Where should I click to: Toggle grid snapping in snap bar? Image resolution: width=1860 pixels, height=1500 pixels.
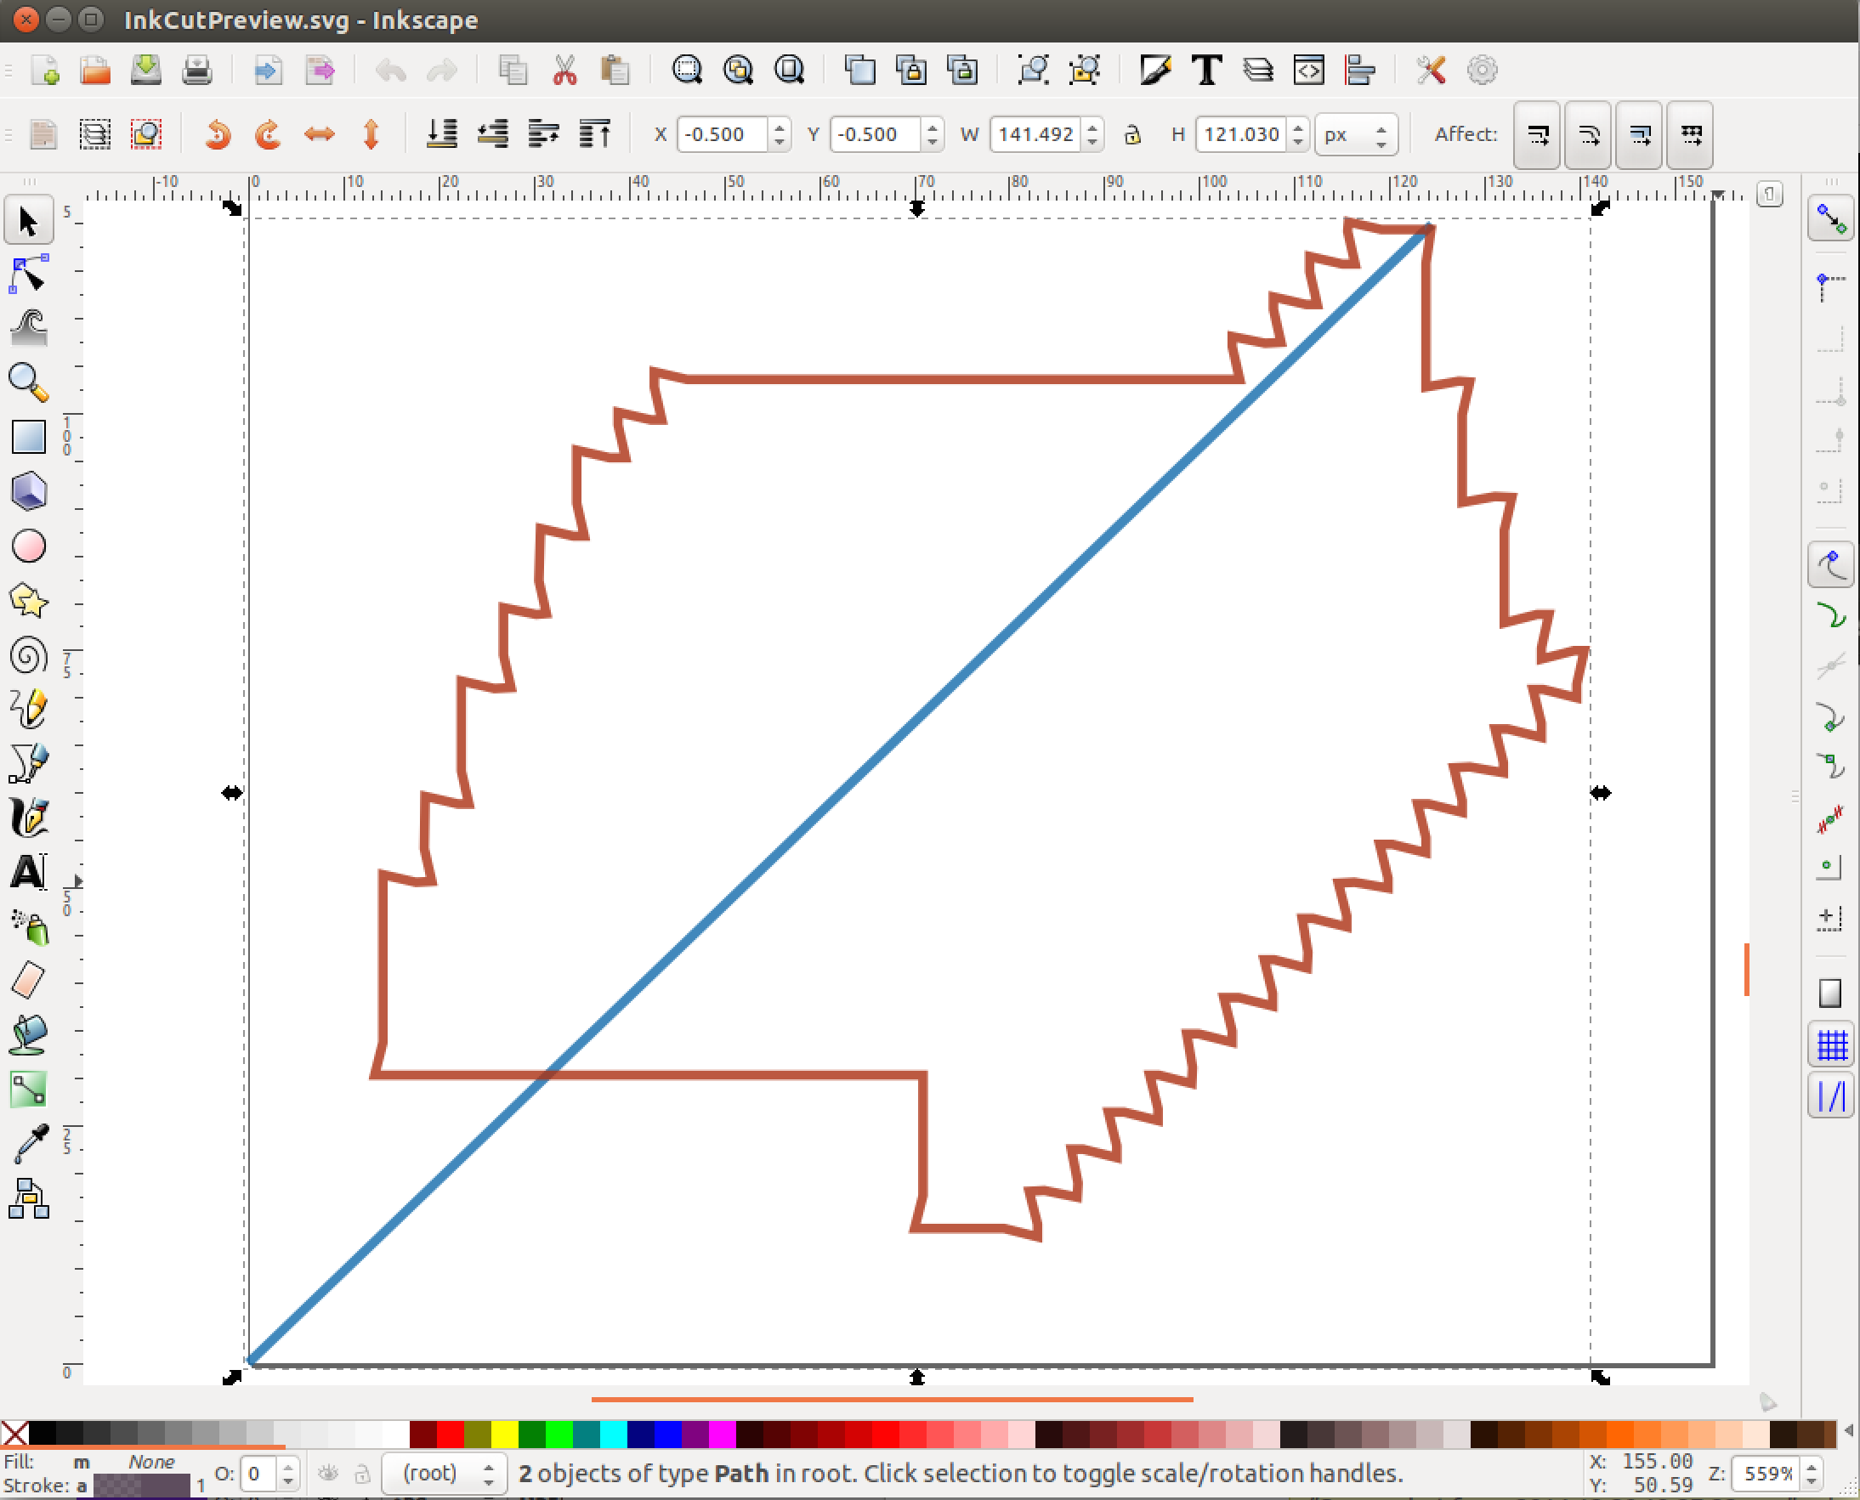pyautogui.click(x=1830, y=1045)
